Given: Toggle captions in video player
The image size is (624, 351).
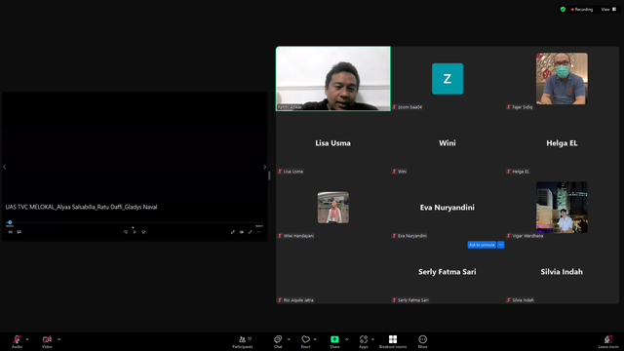Looking at the screenshot, I should (19, 232).
